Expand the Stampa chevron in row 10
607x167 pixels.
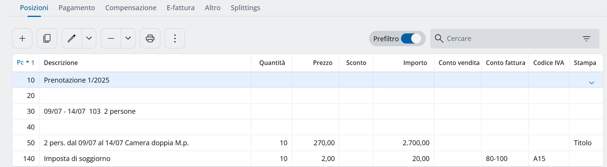pos(592,83)
